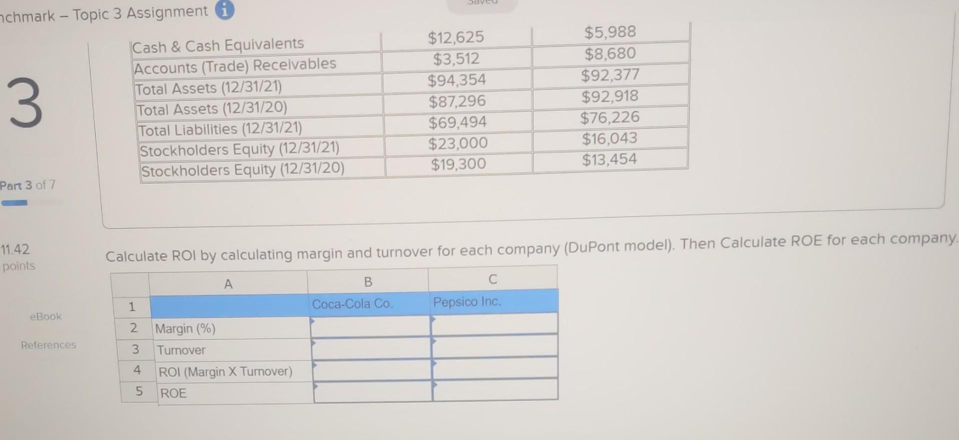Viewport: 959px width, 440px height.
Task: Click the Saved status button
Action: [481, 4]
